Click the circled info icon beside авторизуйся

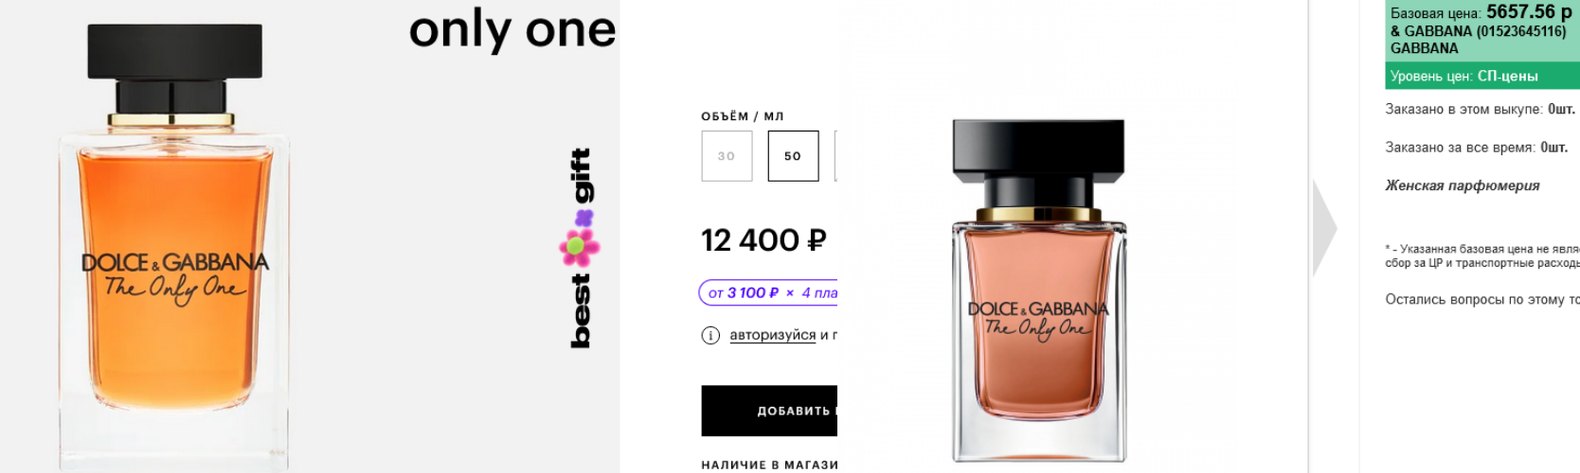(x=710, y=335)
